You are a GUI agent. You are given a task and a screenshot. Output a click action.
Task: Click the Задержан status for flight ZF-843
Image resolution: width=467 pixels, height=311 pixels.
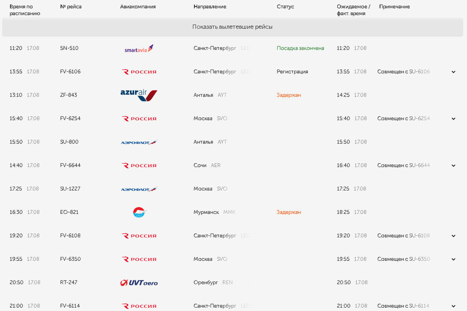[289, 95]
